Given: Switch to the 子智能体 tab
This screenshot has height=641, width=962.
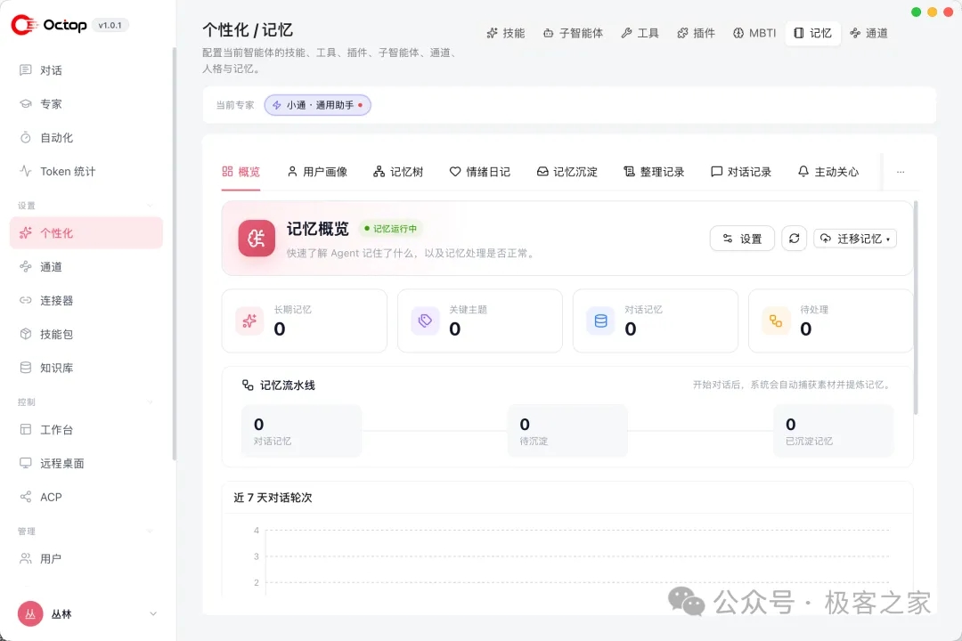Looking at the screenshot, I should 573,33.
